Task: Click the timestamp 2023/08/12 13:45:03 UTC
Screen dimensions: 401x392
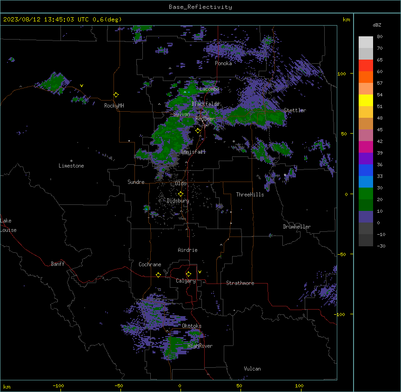Action: (46, 20)
